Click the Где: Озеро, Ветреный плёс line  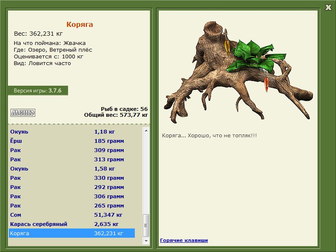coord(53,50)
